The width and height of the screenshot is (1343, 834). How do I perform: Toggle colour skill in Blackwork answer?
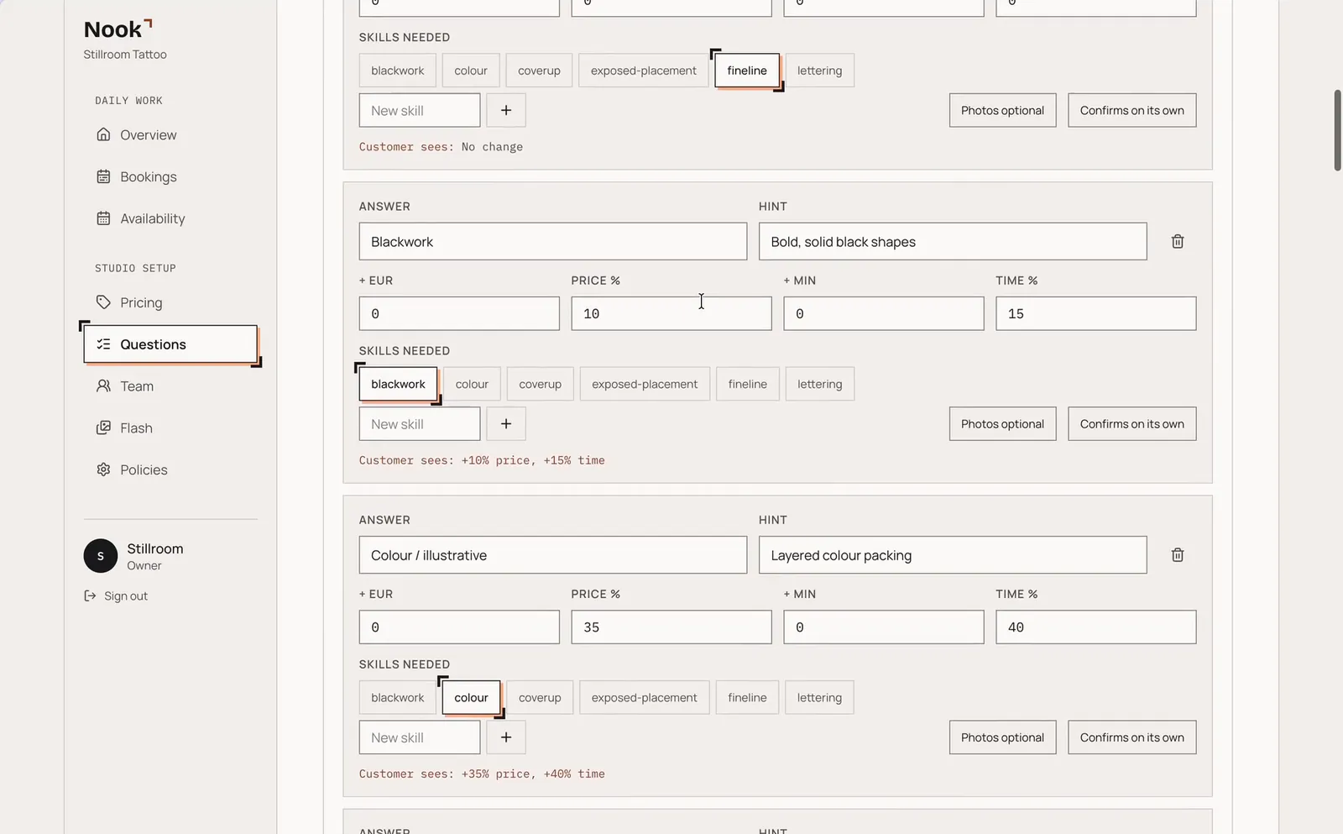[472, 385]
